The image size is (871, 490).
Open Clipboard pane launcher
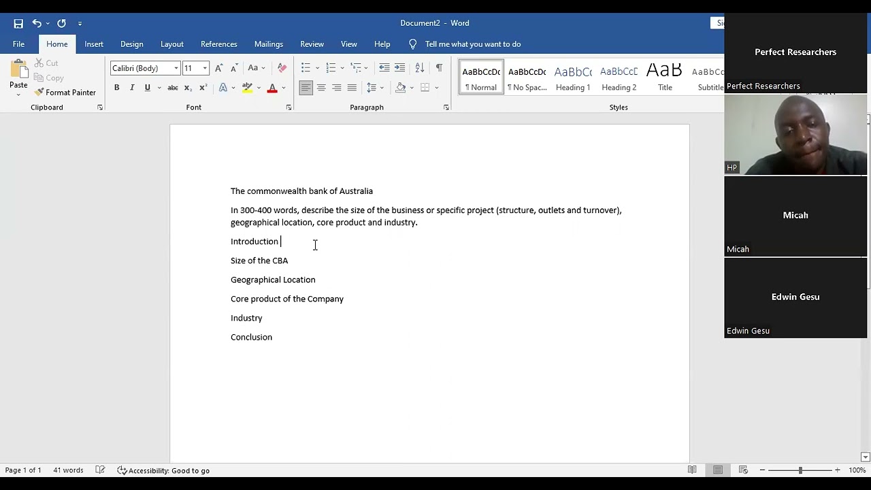coord(100,108)
